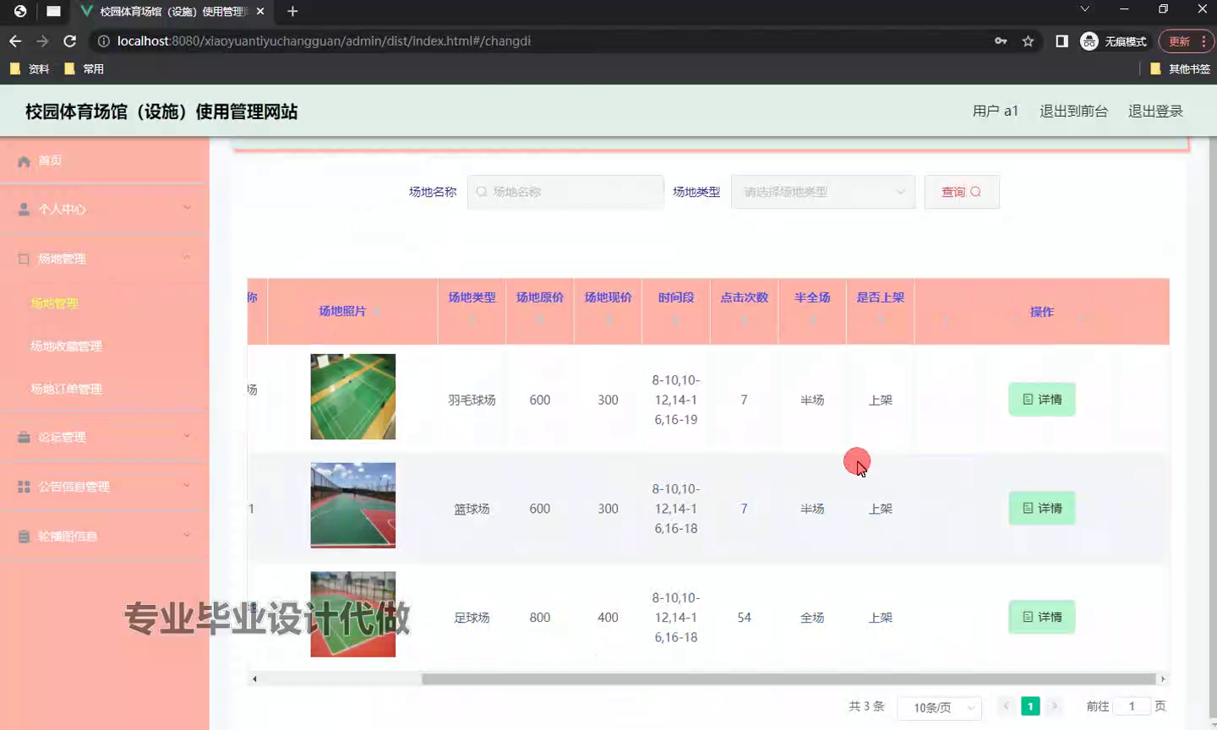Open football field photo thumbnail
This screenshot has width=1217, height=730.
point(352,614)
